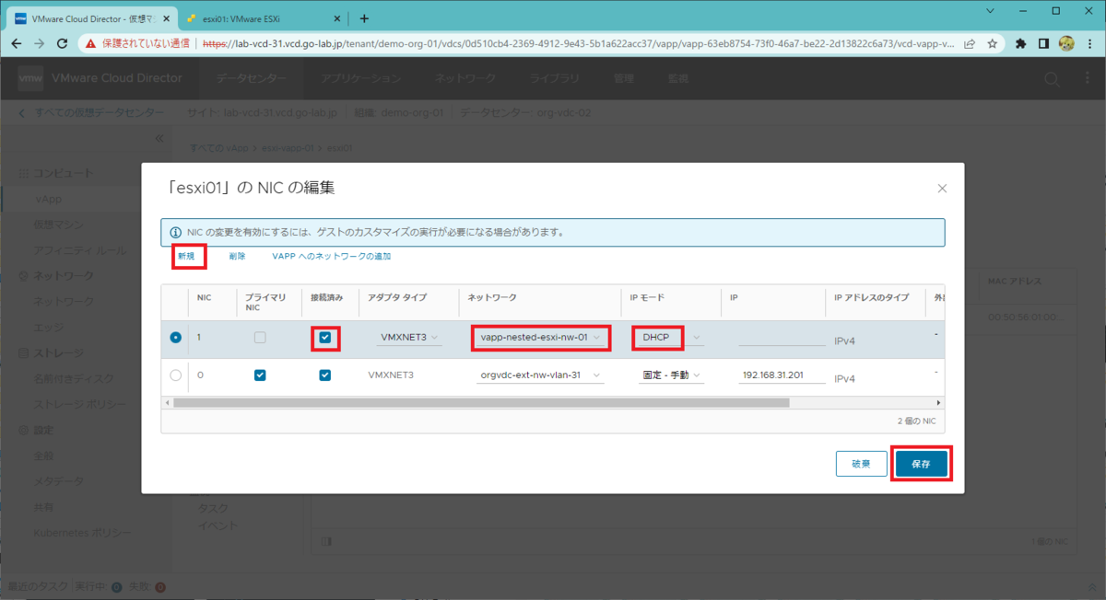Select 仮想マシン in the sidebar
Screen dimensions: 1106x600
tap(59, 225)
